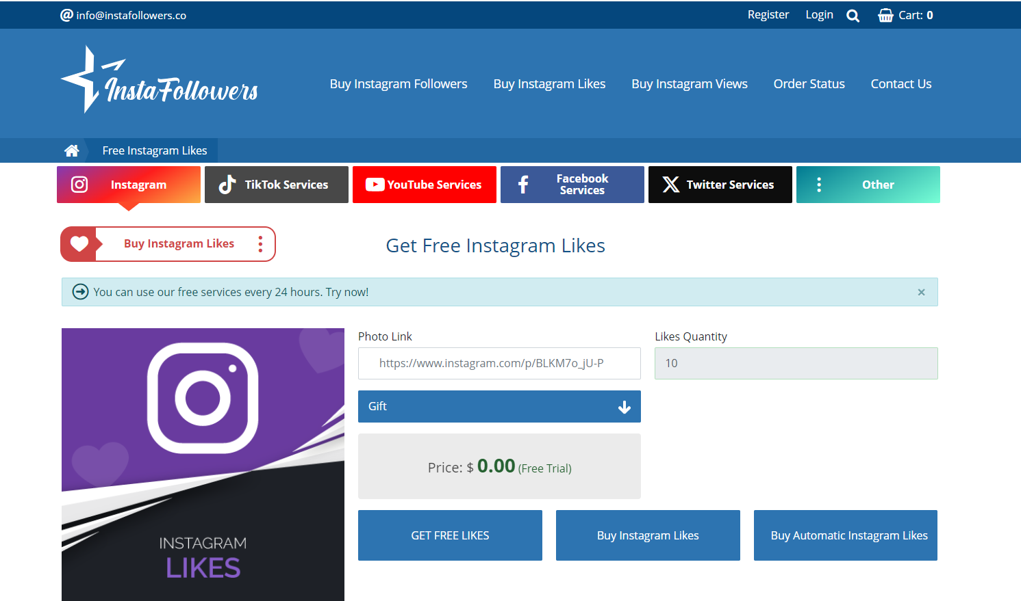Go to home via breadcrumb house icon
1021x601 pixels.
pos(71,150)
